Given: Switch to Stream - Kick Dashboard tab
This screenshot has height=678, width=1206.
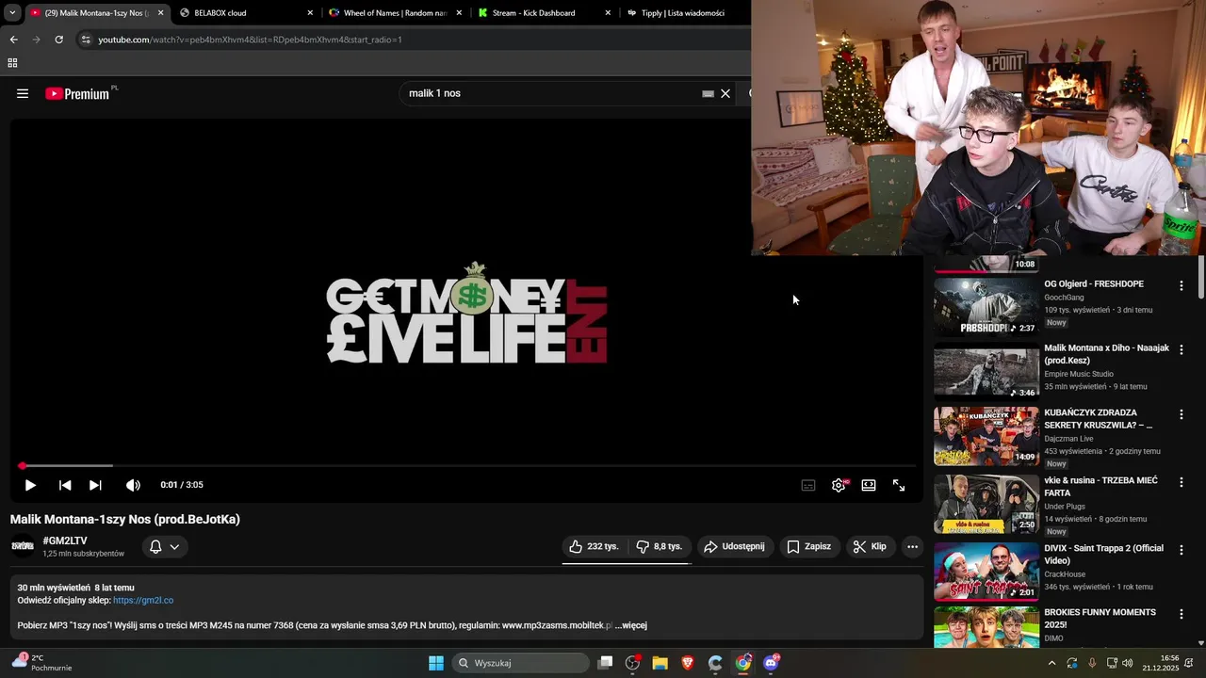Looking at the screenshot, I should [544, 13].
